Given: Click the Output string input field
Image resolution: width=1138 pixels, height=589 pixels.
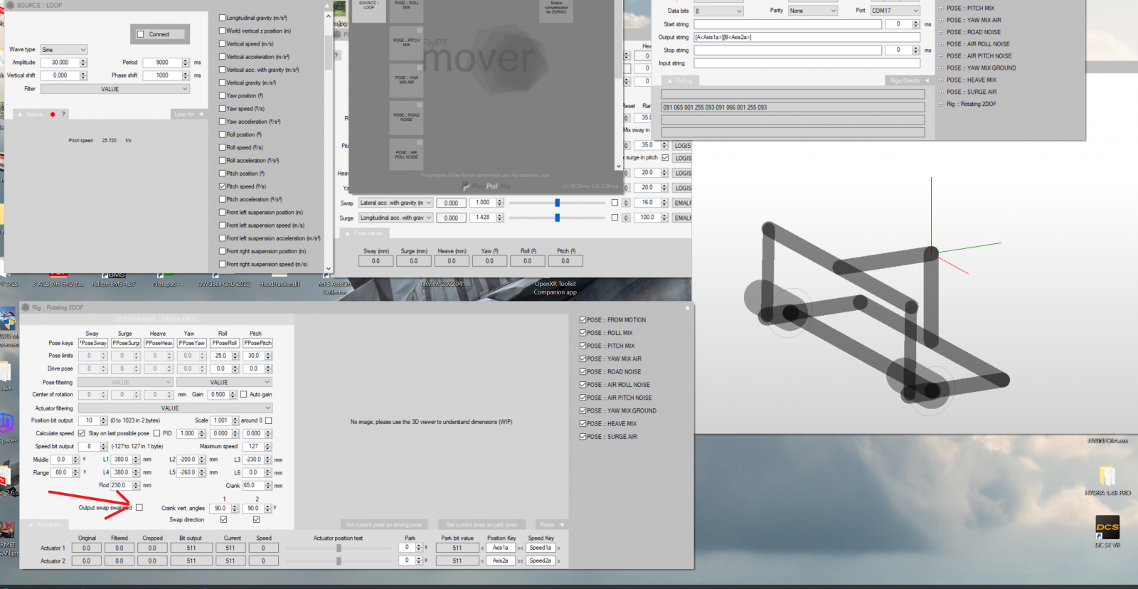Looking at the screenshot, I should [x=807, y=37].
